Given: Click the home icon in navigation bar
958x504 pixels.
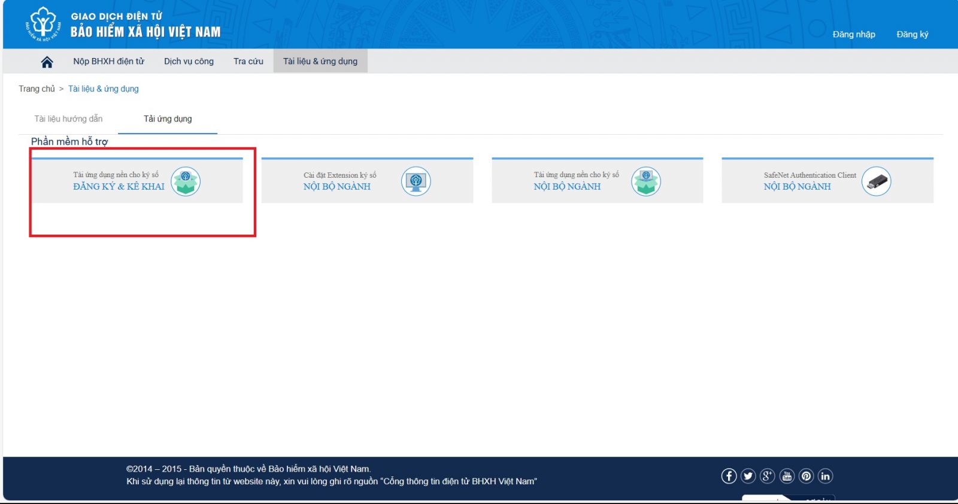Looking at the screenshot, I should point(47,62).
